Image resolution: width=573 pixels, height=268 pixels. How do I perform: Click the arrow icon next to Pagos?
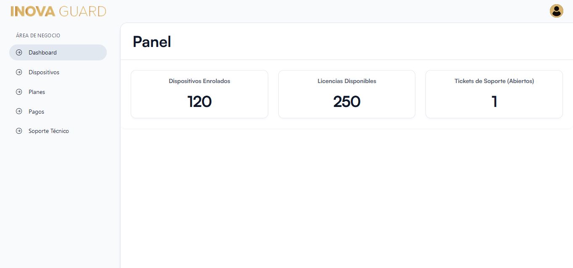tap(19, 112)
